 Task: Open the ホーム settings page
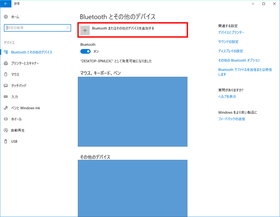click(x=15, y=17)
